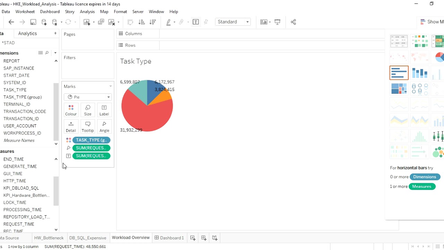Viewport: 444px width, 250px height.
Task: Open the DB_SQL_Expensive sheet tab
Action: (x=88, y=238)
